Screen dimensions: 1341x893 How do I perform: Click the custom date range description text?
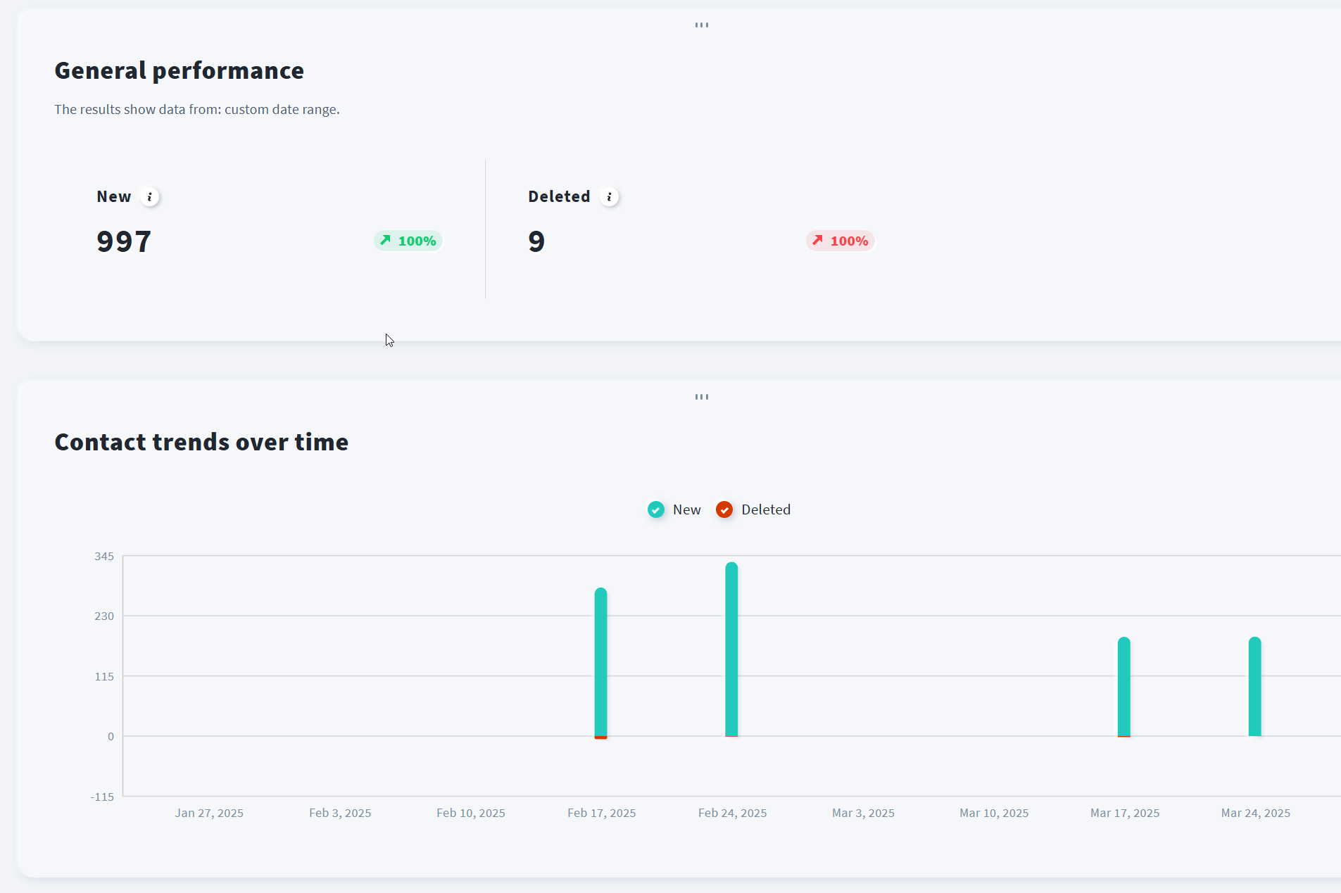[x=197, y=109]
